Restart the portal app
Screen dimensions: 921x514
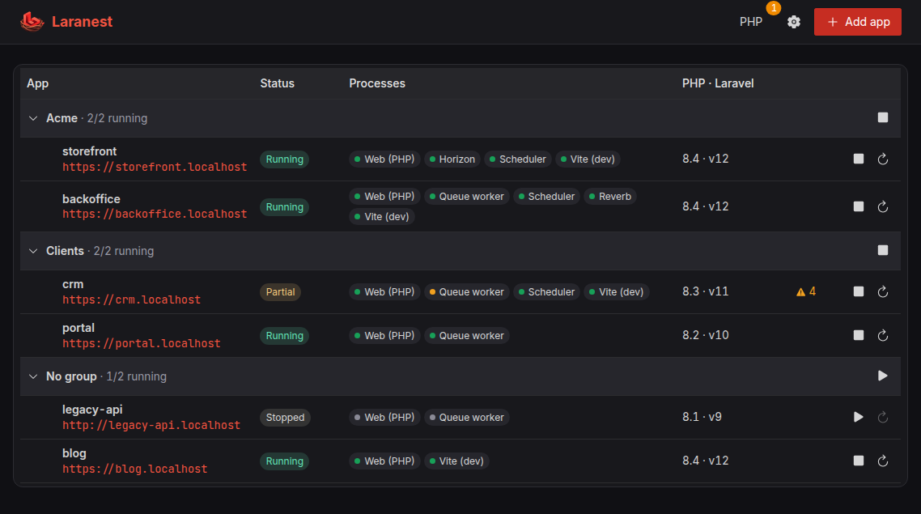coord(882,335)
